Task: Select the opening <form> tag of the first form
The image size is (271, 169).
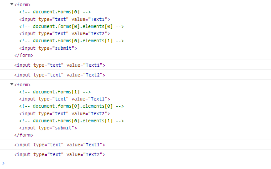Action: [x=22, y=4]
